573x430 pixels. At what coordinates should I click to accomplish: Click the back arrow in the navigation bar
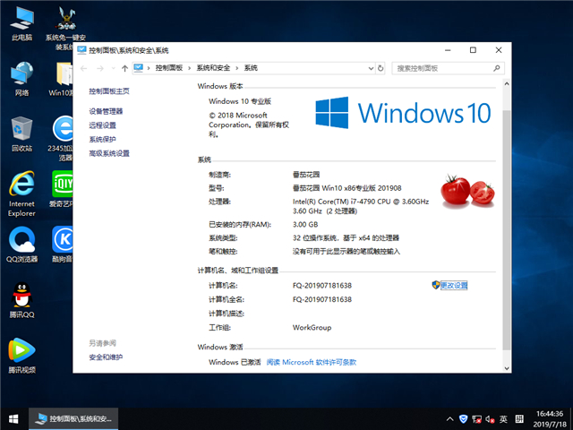83,68
